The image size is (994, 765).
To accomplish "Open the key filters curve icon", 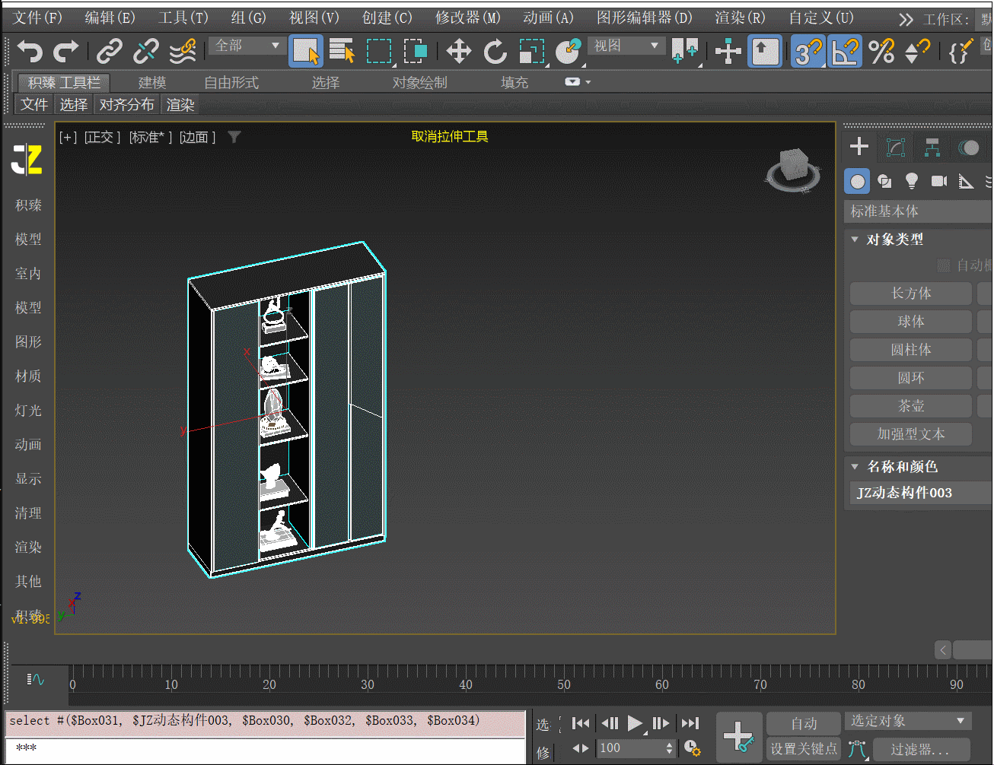I will coord(858,749).
